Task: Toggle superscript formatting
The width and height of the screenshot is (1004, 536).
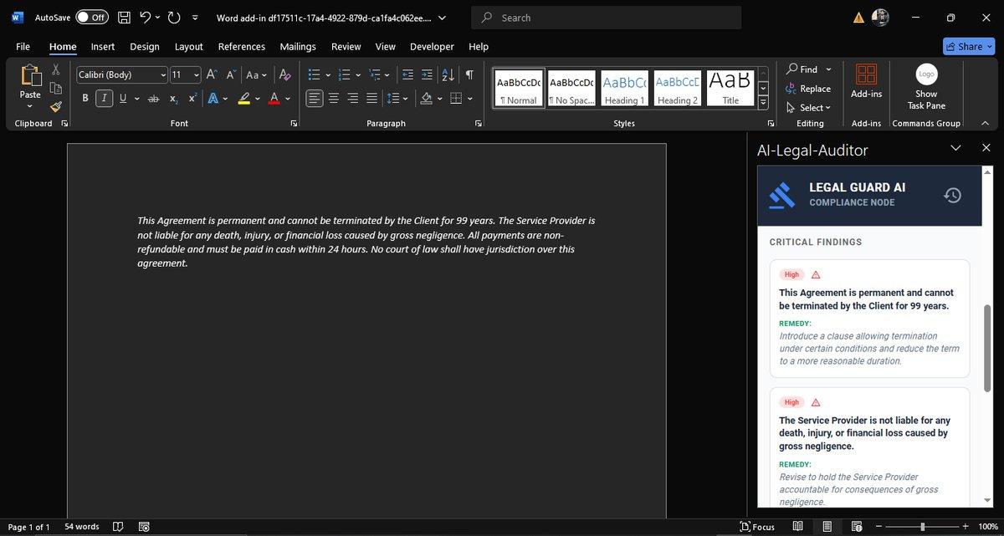Action: click(192, 99)
